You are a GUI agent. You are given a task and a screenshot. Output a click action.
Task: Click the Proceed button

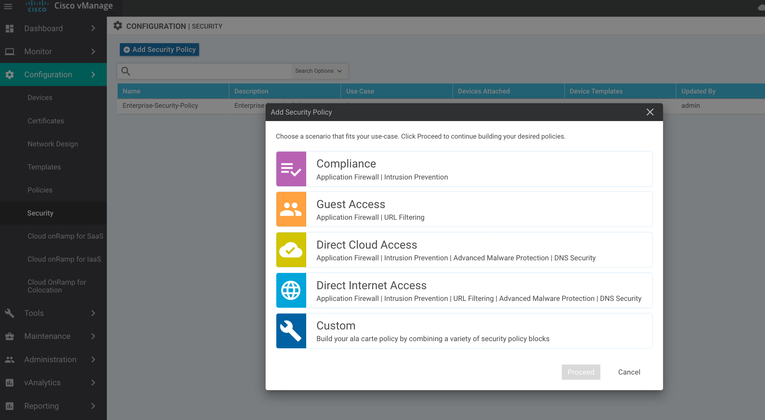click(581, 372)
